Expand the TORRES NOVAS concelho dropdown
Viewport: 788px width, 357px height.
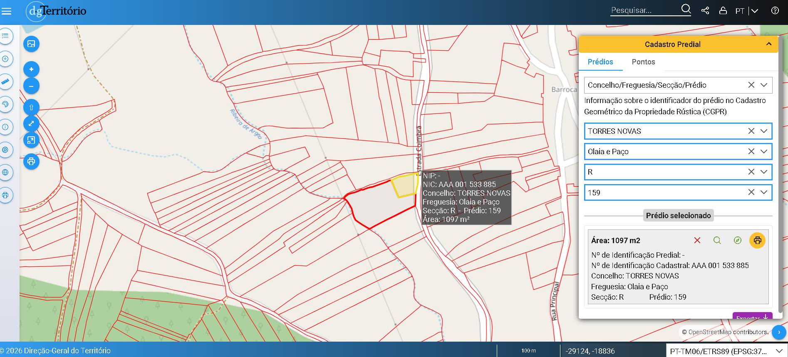coord(764,131)
